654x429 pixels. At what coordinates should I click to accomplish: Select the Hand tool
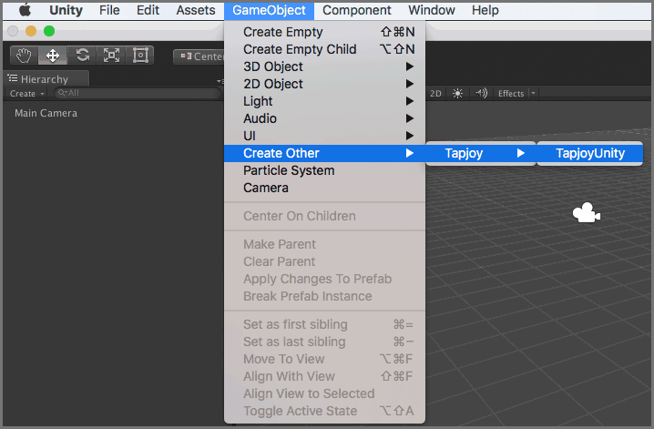coord(24,56)
